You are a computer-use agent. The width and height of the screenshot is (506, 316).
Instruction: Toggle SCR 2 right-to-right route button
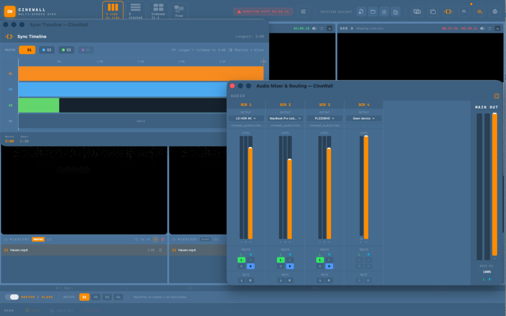(x=290, y=266)
